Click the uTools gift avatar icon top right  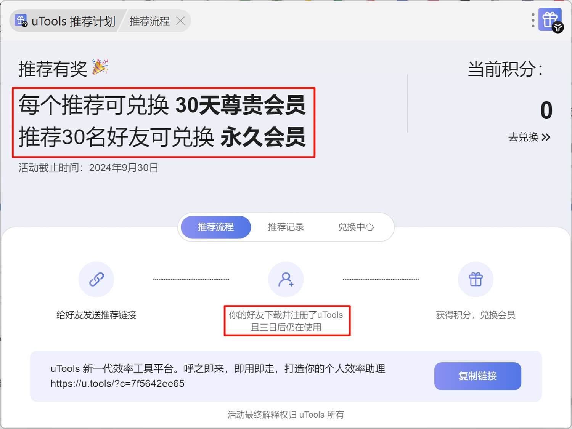click(x=551, y=20)
